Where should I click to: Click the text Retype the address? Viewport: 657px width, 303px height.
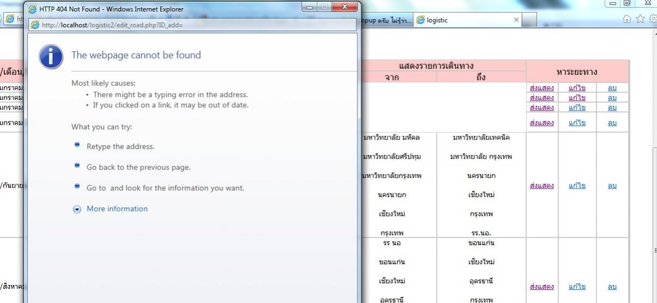[x=120, y=147]
